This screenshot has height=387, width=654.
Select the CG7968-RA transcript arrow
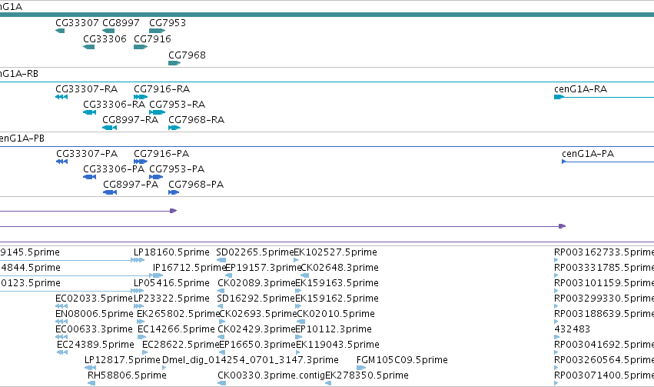point(174,128)
